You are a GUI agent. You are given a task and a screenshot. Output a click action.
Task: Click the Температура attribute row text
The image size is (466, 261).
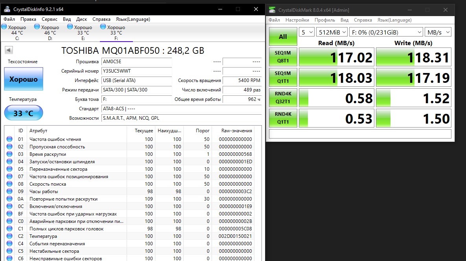(x=43, y=236)
